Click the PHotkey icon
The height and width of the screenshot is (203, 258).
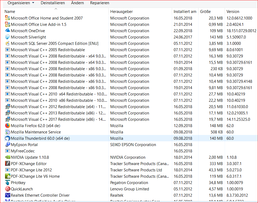click(8, 183)
